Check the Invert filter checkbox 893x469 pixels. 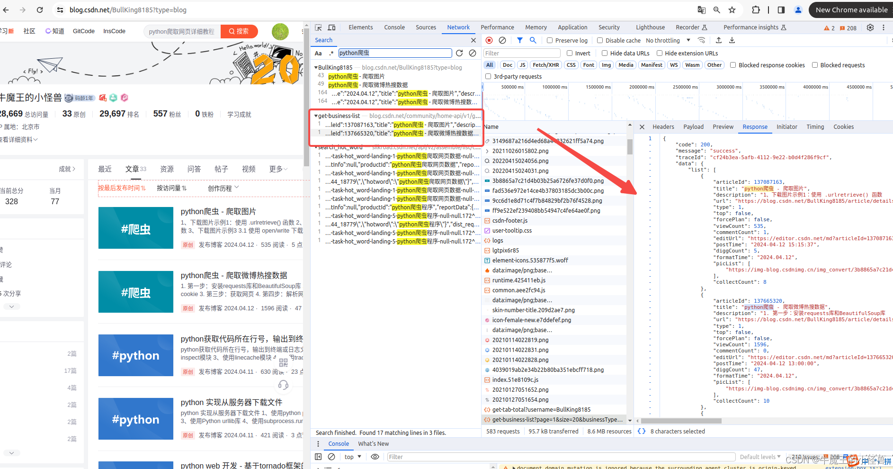tap(570, 53)
